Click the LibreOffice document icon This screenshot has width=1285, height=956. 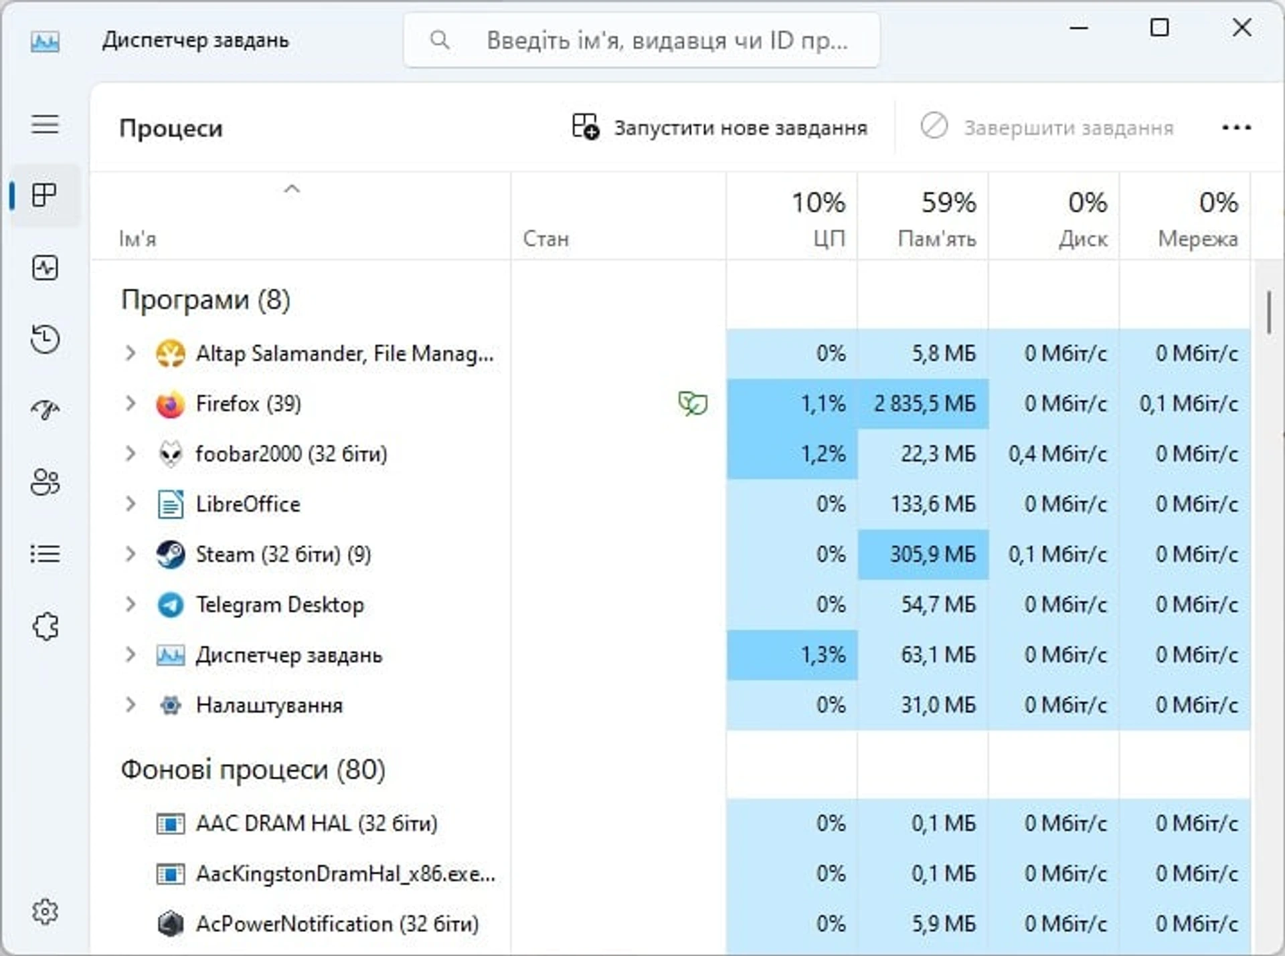click(x=170, y=504)
